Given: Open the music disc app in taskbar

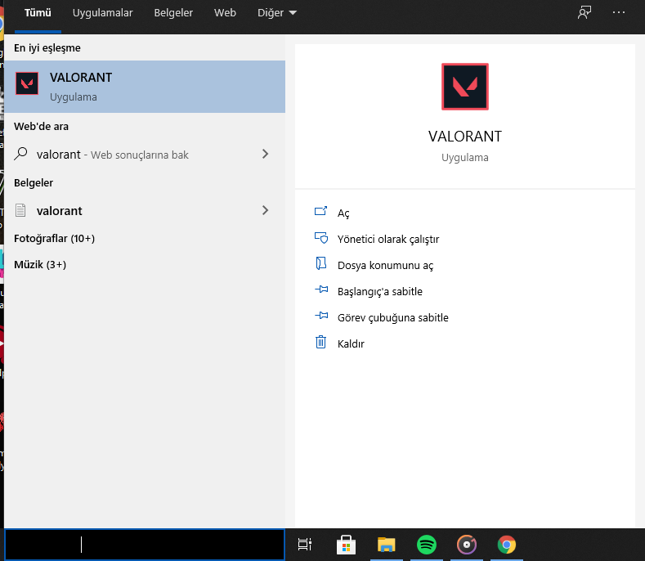Looking at the screenshot, I should (467, 545).
